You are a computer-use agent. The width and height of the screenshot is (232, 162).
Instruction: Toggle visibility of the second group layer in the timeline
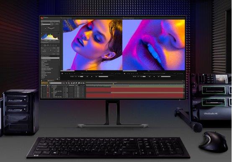[41, 93]
